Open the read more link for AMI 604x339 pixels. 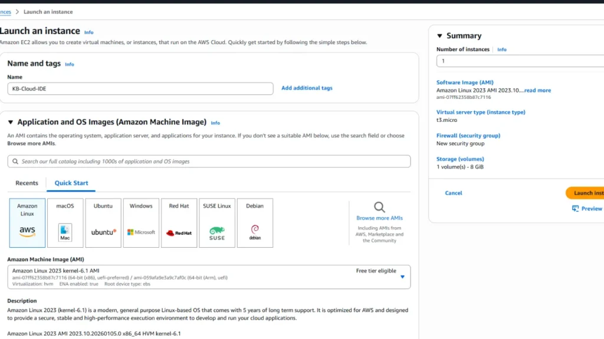[537, 91]
